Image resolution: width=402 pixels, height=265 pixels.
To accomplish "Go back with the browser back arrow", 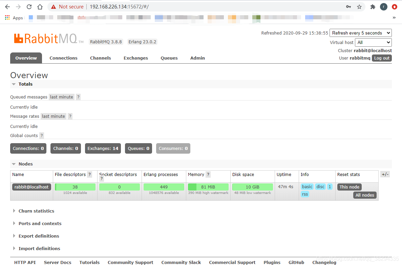I will click(x=7, y=7).
